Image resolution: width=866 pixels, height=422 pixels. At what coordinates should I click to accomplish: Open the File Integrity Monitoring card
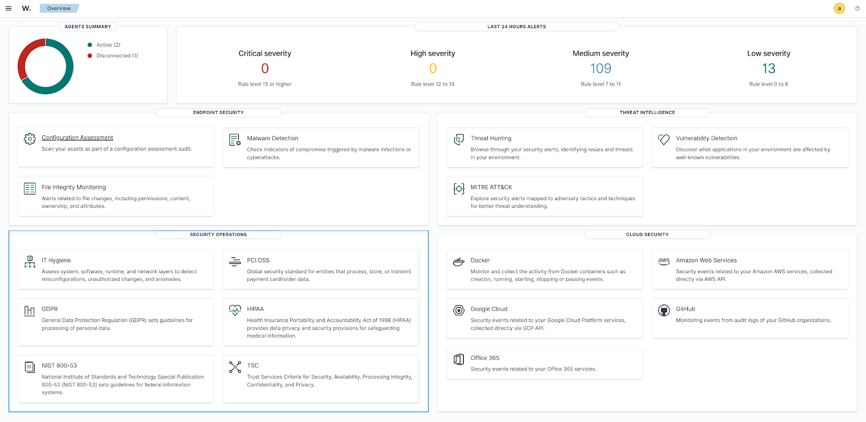(74, 187)
